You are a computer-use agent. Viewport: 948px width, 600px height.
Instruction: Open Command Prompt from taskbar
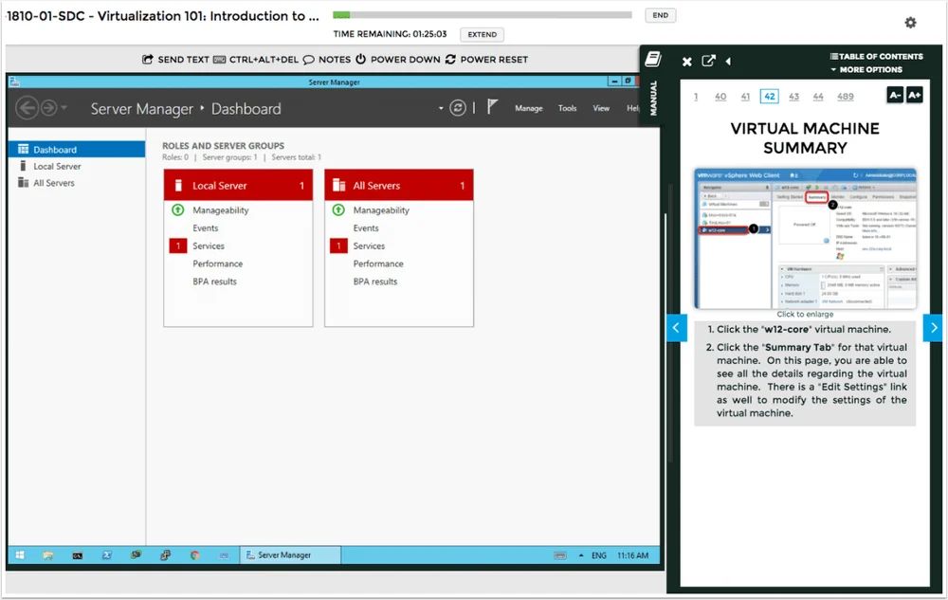[78, 555]
